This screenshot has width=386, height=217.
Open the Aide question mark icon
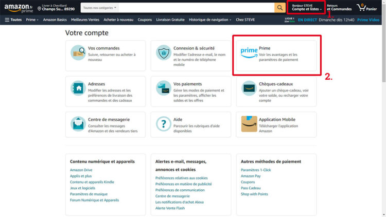(164, 123)
